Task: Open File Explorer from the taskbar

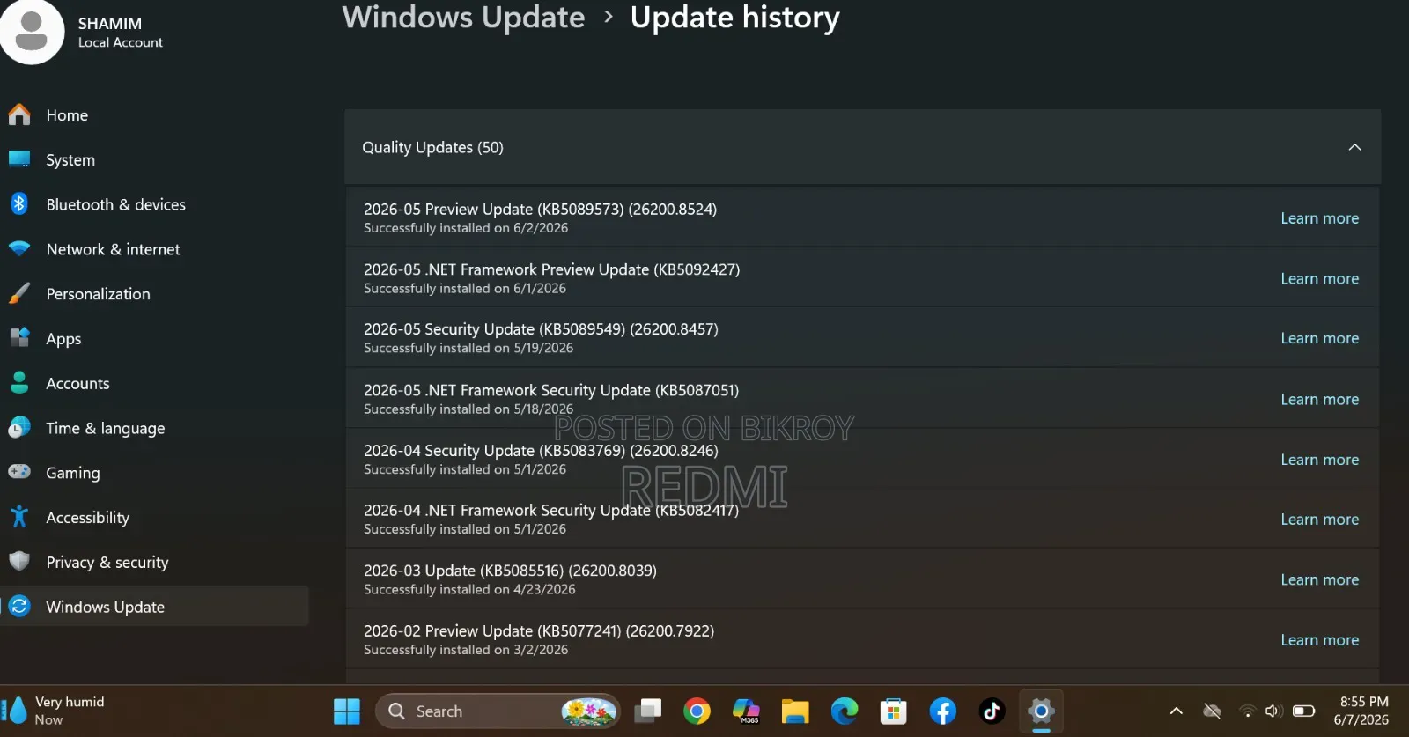Action: [795, 711]
